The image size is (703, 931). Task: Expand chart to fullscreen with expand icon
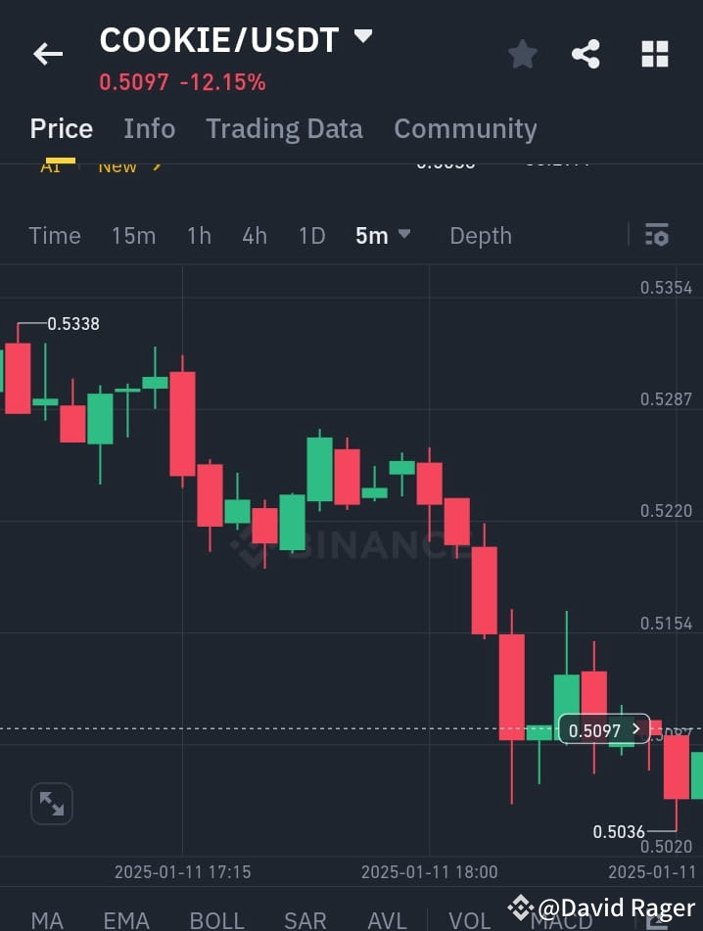click(x=51, y=804)
